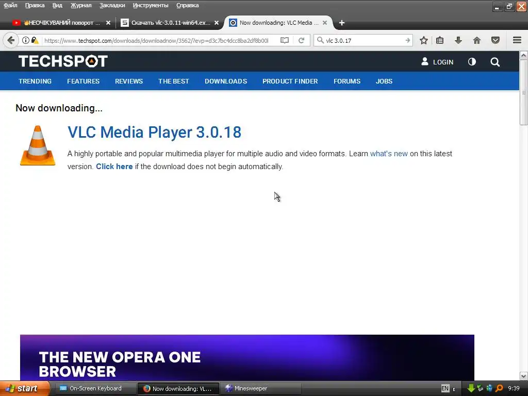
Task: Click the search box containing vlc 3.0.17
Action: point(364,40)
